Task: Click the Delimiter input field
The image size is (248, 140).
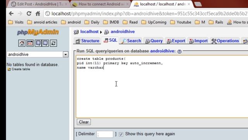Action: pos(105,134)
